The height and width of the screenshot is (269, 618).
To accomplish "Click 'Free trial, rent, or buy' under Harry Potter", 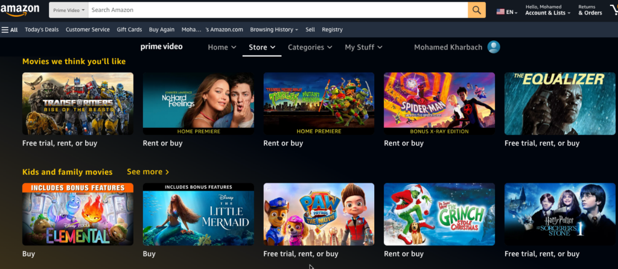I will point(542,254).
